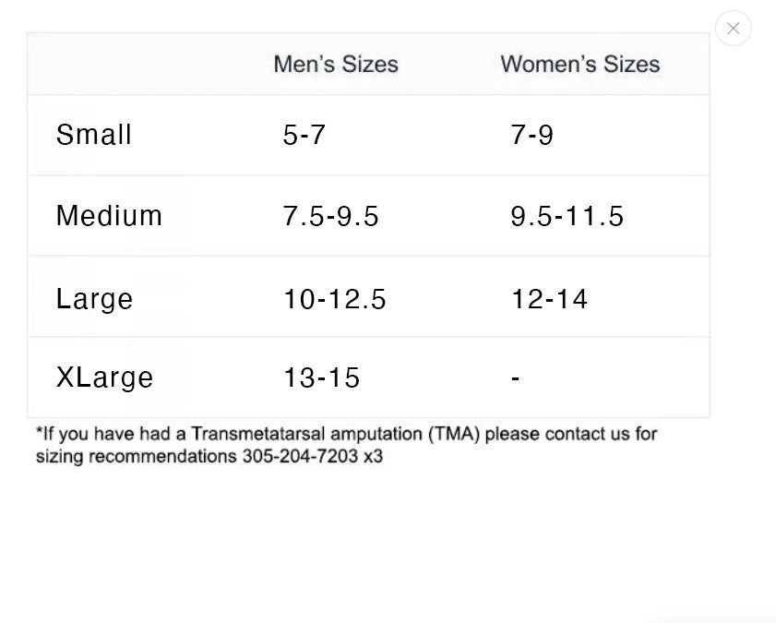Click the dash in women's XLarge cell

(x=515, y=377)
